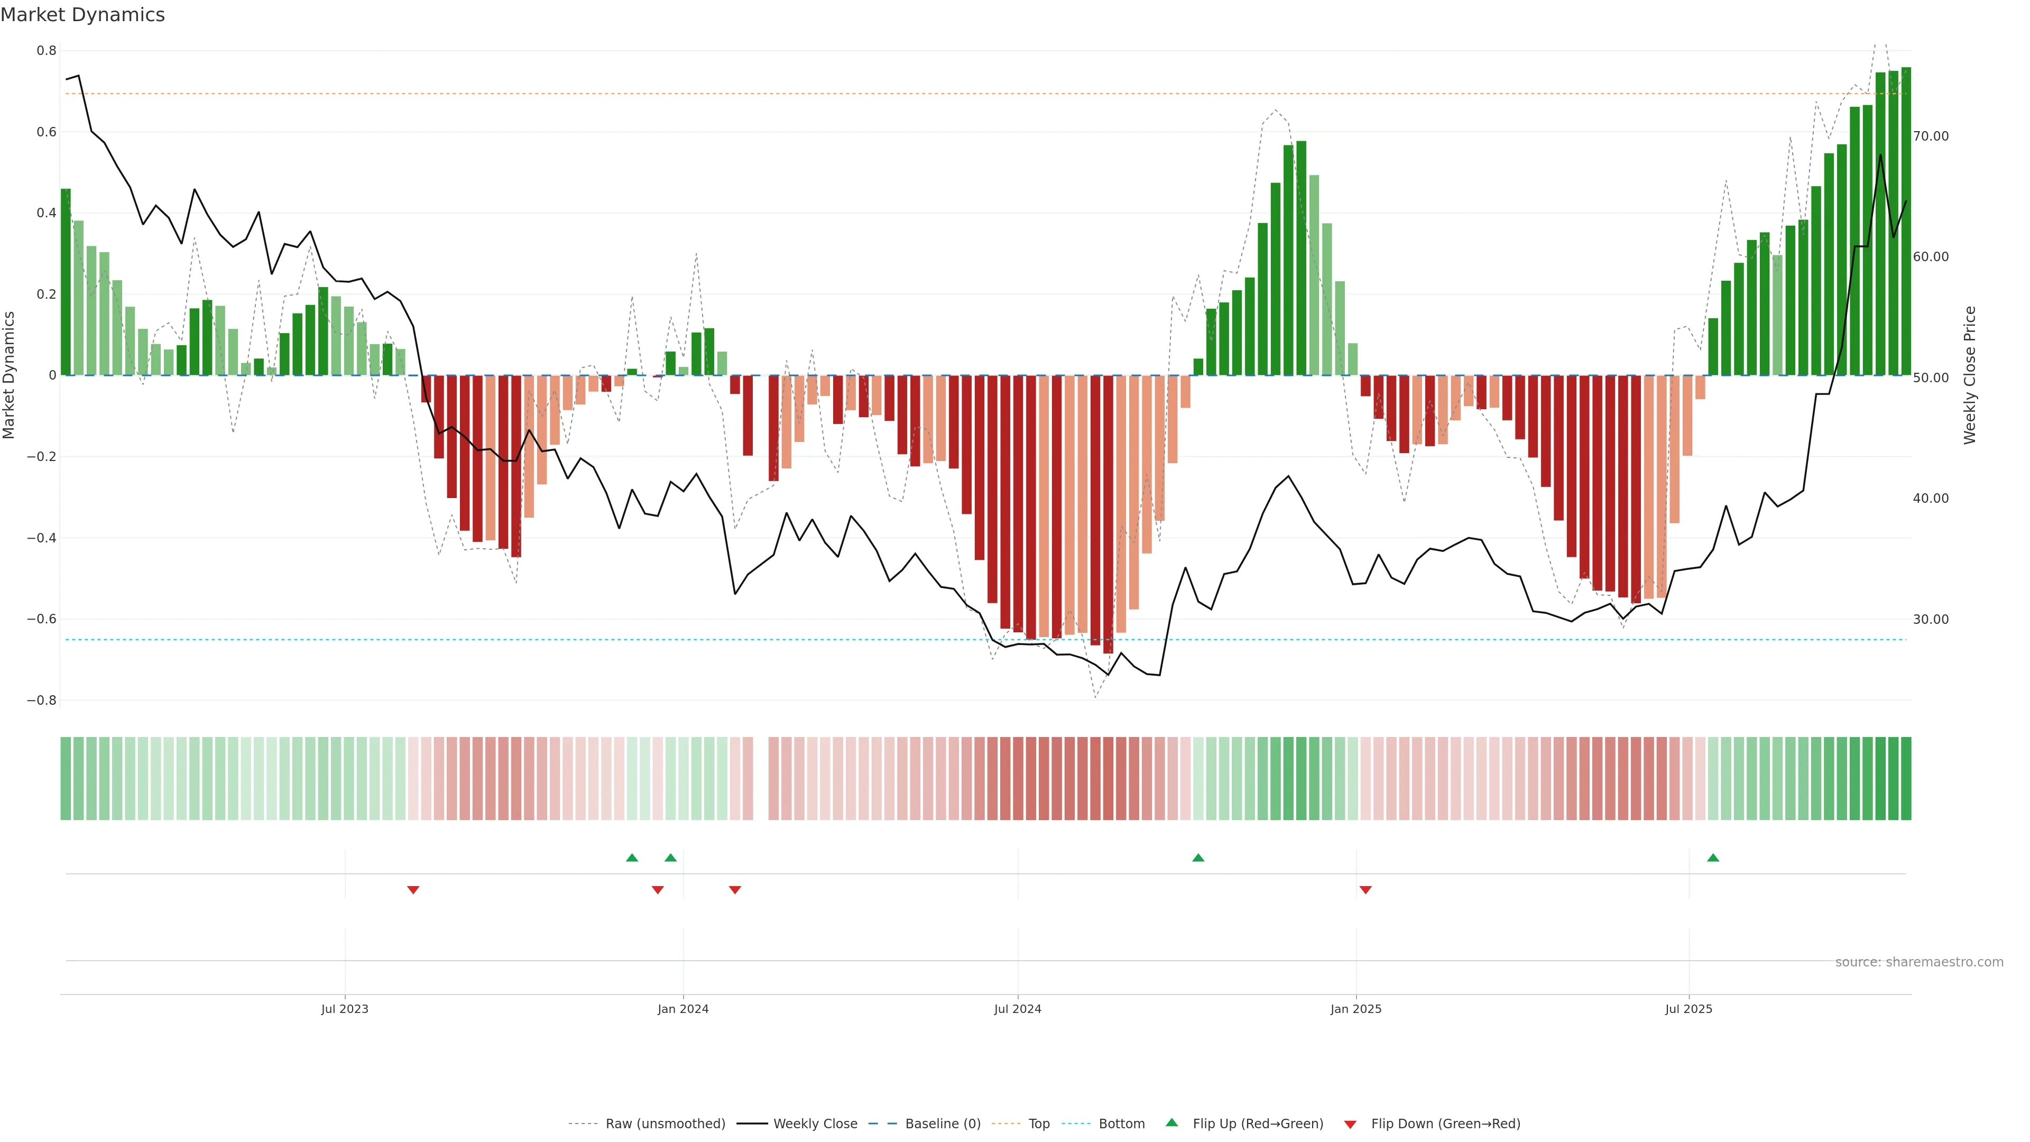Viewport: 2030px width, 1142px height.
Task: Click the white gap in the heat strip
Action: (x=761, y=779)
